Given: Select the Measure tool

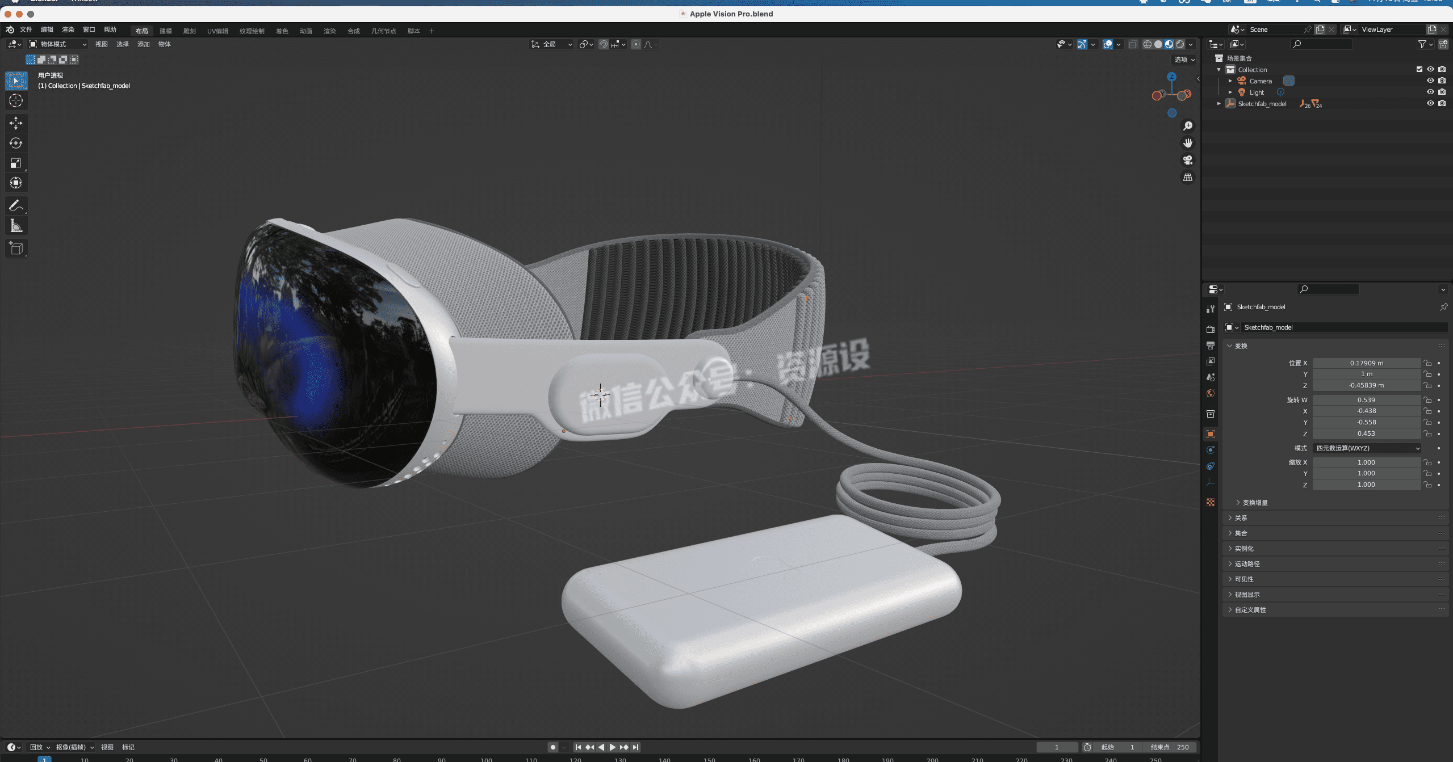Looking at the screenshot, I should point(16,226).
